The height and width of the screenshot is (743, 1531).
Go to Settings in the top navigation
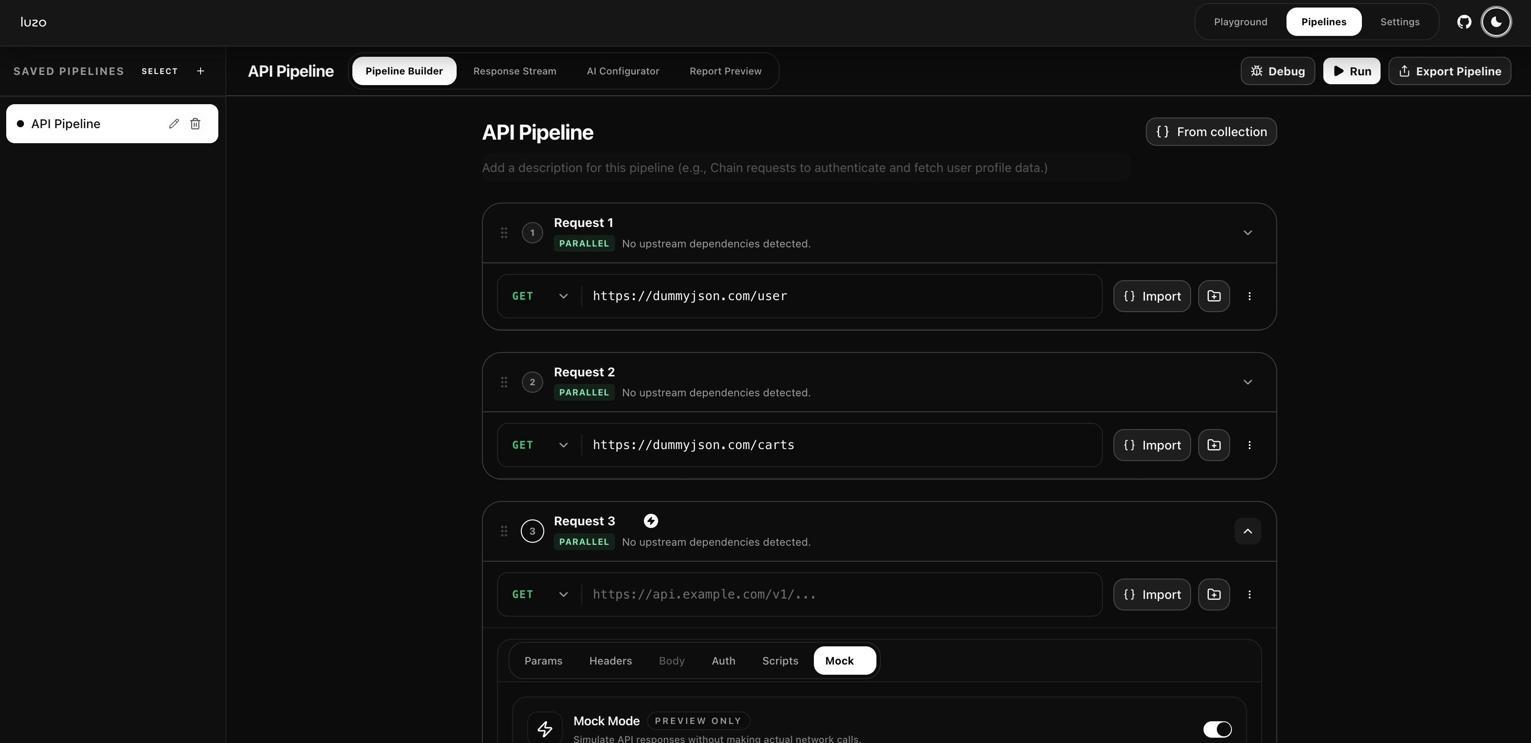[1400, 22]
